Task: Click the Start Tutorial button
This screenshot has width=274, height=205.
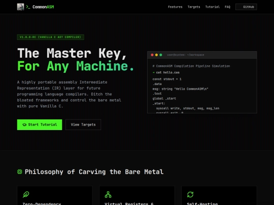Action: pyautogui.click(x=40, y=125)
